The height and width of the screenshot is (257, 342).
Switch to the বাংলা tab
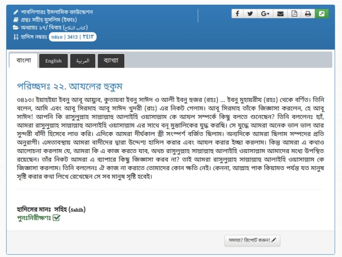24,60
